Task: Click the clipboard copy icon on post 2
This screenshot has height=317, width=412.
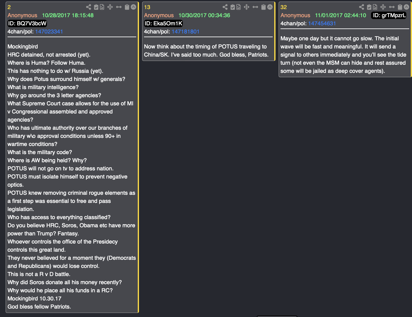Action: coord(127,7)
